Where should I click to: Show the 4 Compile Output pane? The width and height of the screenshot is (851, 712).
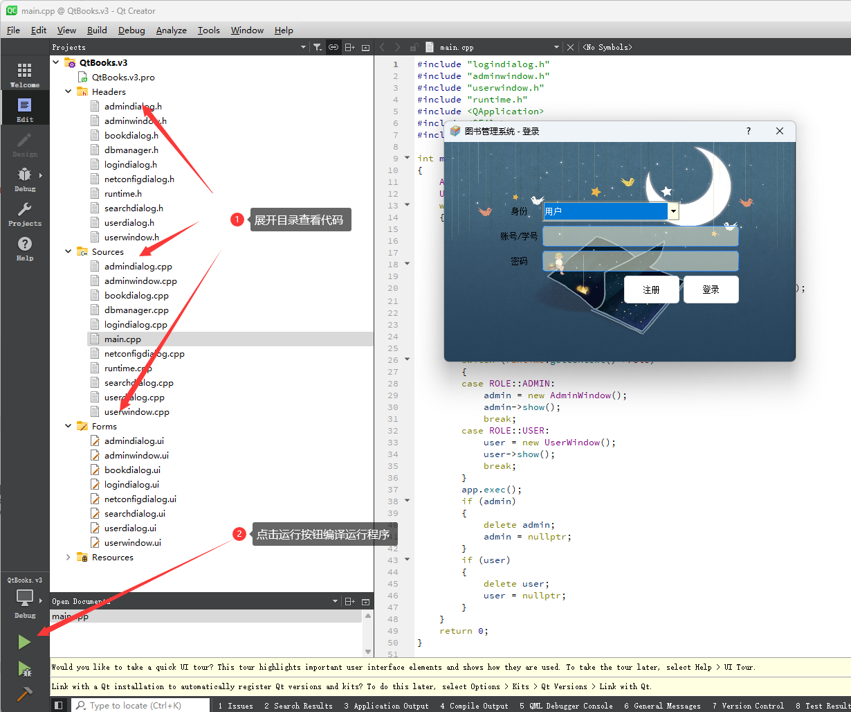tap(474, 705)
